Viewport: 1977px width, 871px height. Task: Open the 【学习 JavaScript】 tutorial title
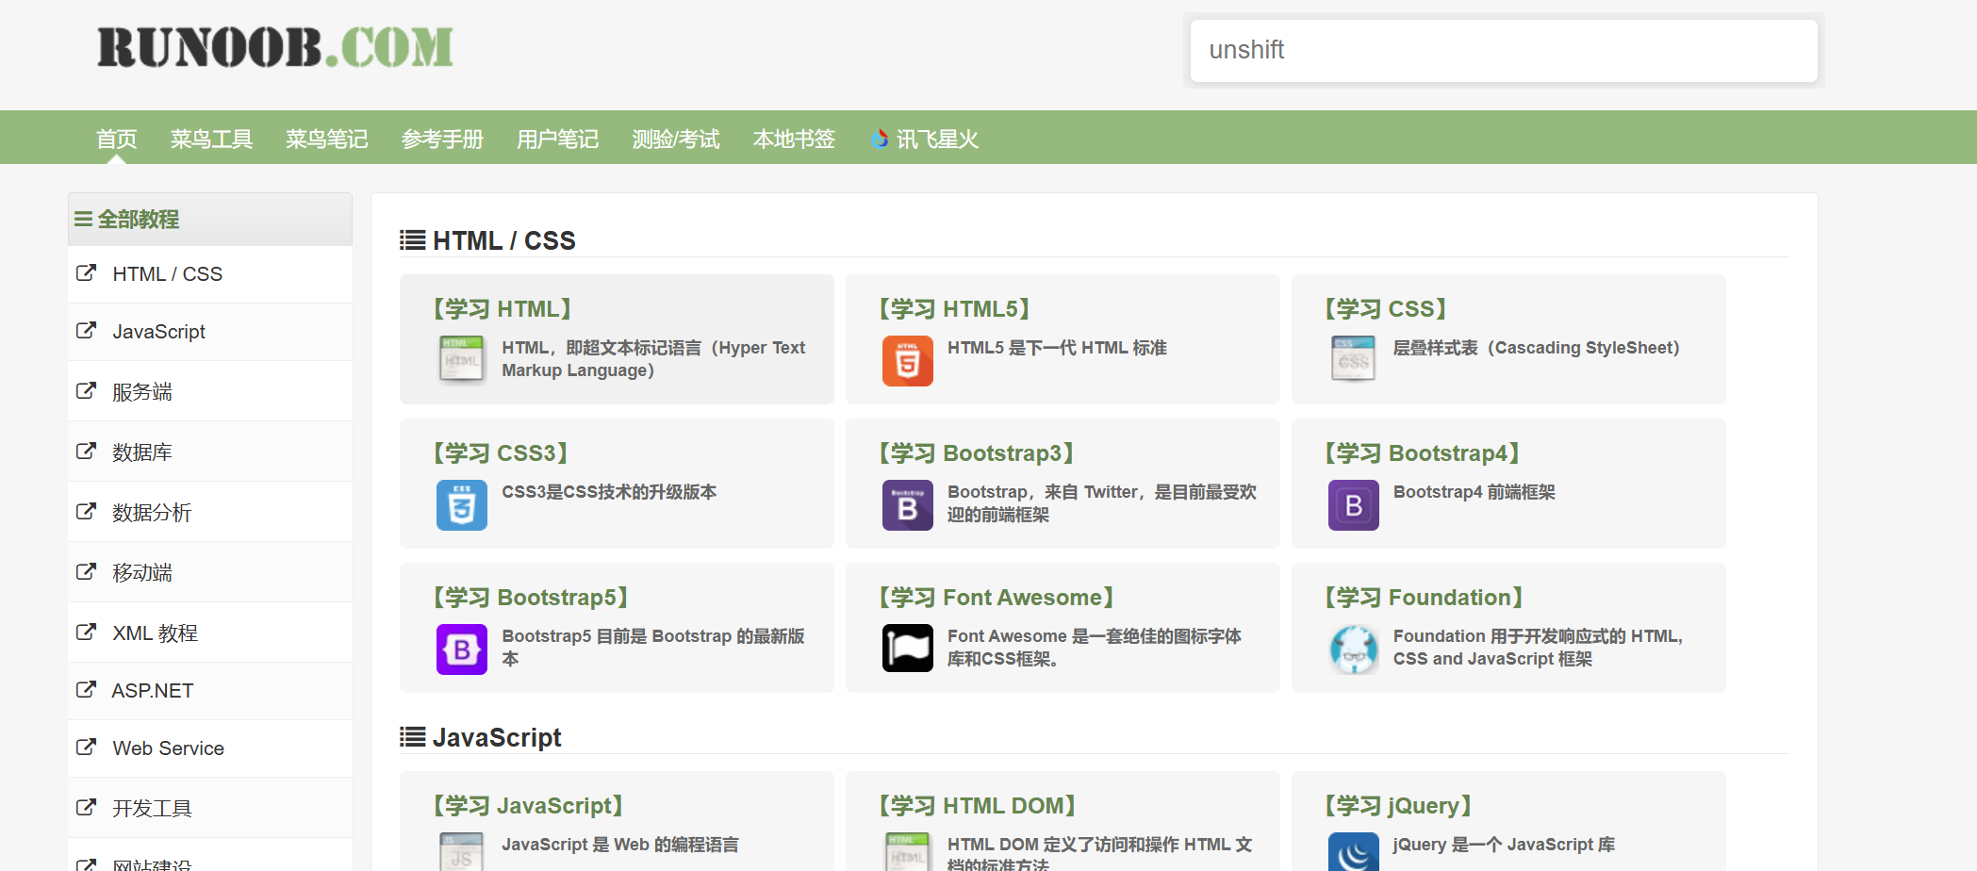click(x=527, y=806)
